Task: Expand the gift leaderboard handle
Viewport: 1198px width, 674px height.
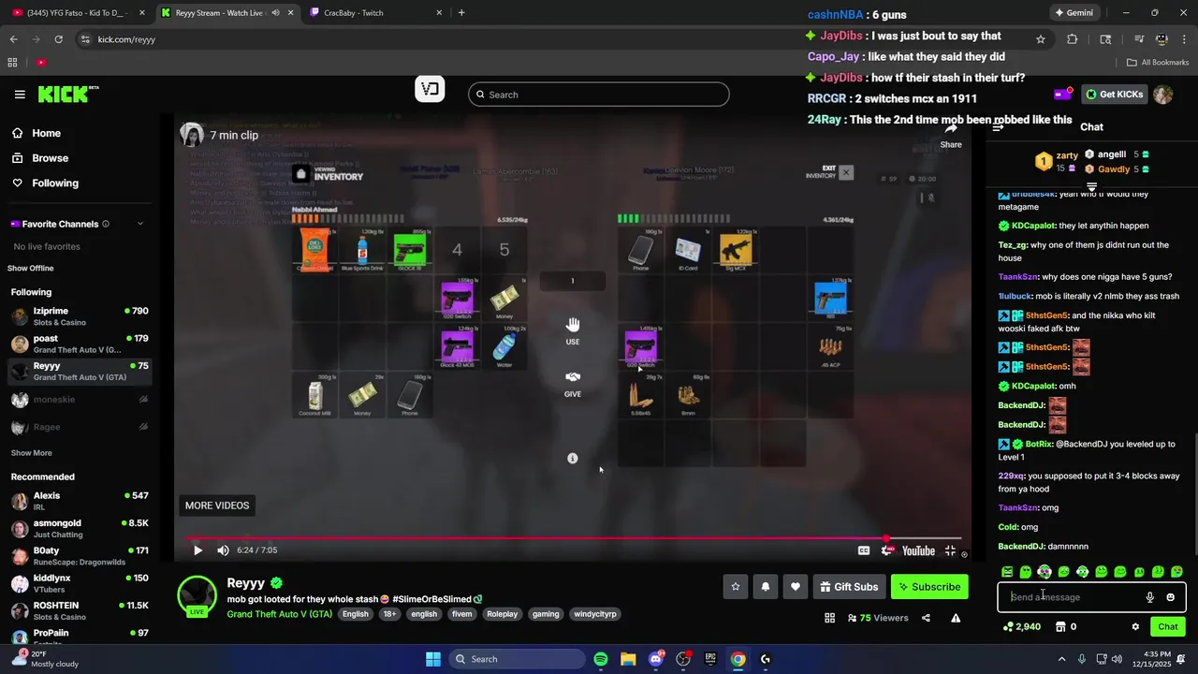Action: pos(1091,187)
